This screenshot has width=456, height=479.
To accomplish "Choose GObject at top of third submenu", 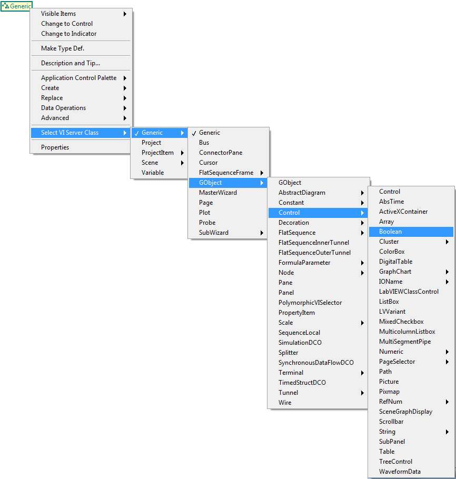I will click(x=318, y=183).
